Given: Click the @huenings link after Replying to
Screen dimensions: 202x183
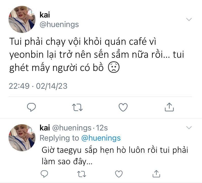Looking at the screenshot, I should [x=101, y=138].
